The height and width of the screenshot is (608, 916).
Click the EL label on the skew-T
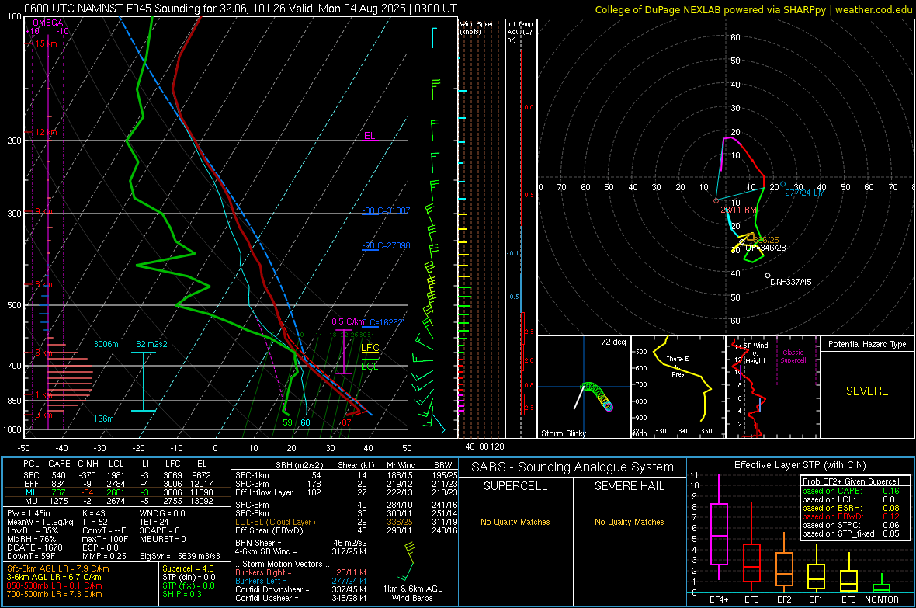point(370,136)
